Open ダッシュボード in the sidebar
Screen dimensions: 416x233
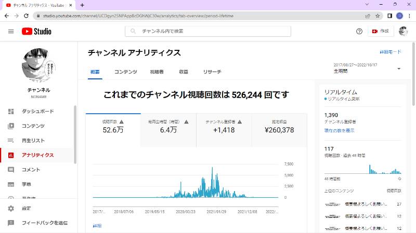tap(37, 112)
